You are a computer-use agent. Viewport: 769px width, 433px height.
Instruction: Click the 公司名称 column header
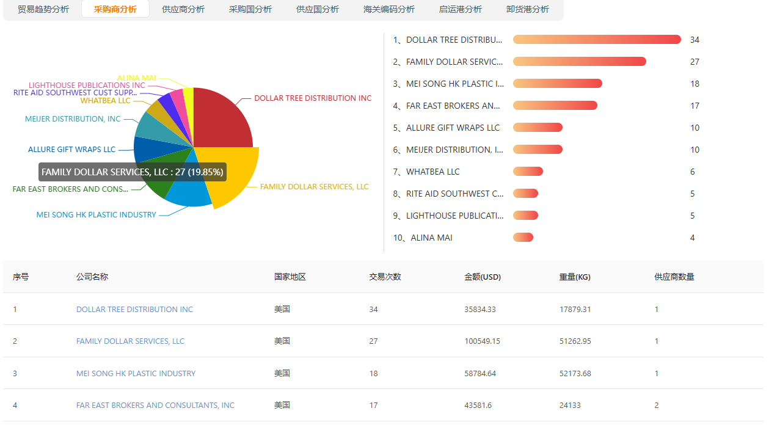92,277
